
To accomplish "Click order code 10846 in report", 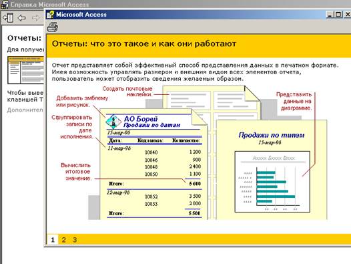I will (151, 160).
